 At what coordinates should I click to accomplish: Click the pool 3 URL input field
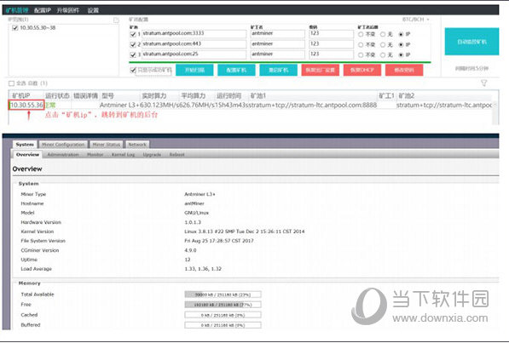tap(194, 54)
